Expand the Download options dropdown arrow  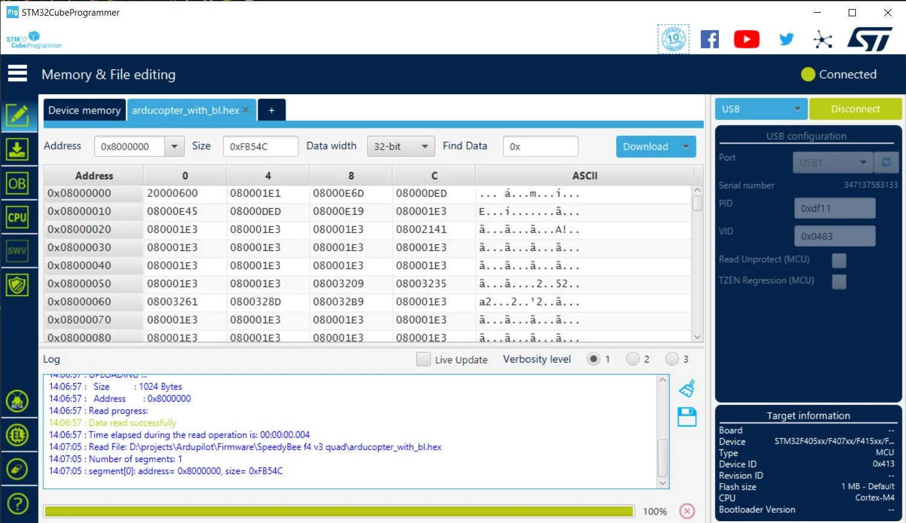click(x=686, y=147)
